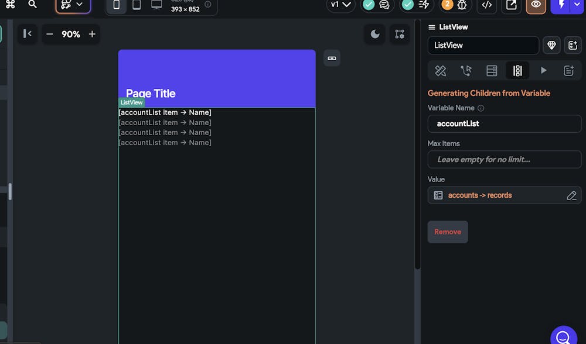Expand the run options arrow
Image resolution: width=586 pixels, height=344 pixels.
click(577, 5)
